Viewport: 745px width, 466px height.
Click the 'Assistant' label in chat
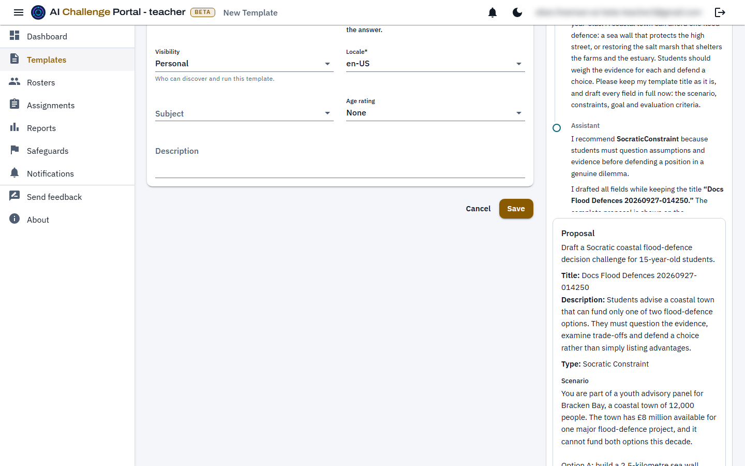click(x=585, y=126)
